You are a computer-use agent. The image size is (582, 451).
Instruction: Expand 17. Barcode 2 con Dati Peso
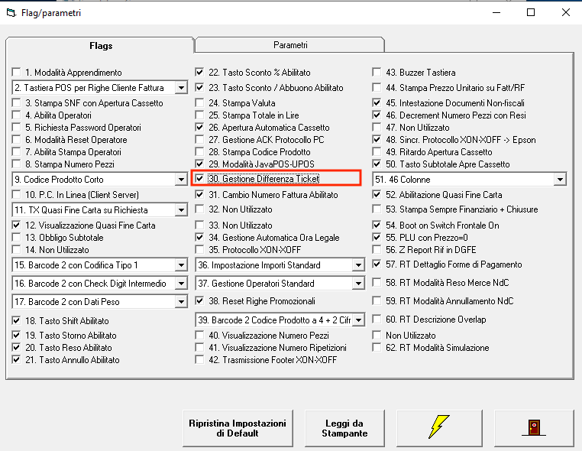181,302
